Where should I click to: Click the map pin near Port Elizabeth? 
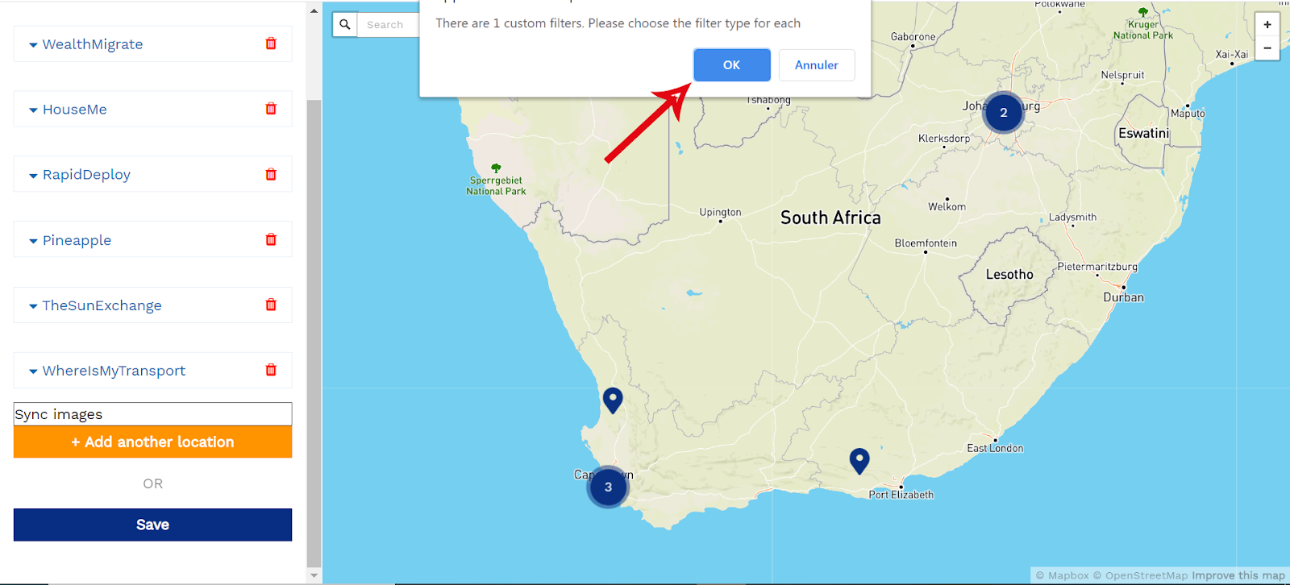tap(859, 460)
